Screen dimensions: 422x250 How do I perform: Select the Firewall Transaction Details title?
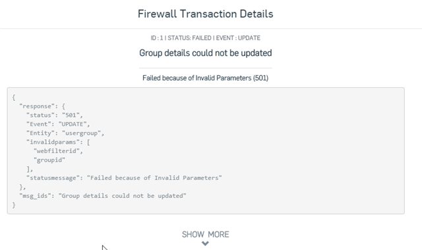pos(205,14)
